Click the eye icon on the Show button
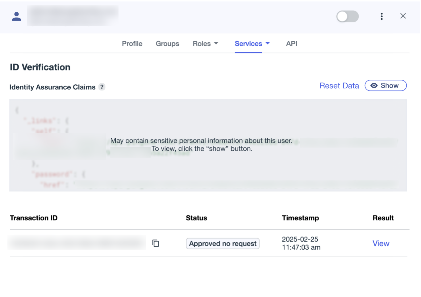 click(x=374, y=86)
